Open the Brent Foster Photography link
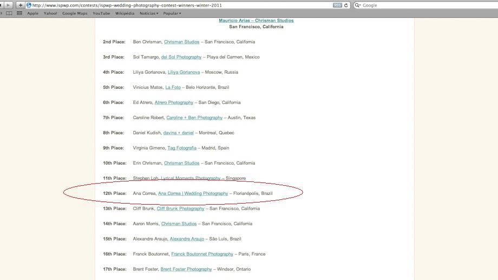The image size is (498, 280). pos(186,269)
